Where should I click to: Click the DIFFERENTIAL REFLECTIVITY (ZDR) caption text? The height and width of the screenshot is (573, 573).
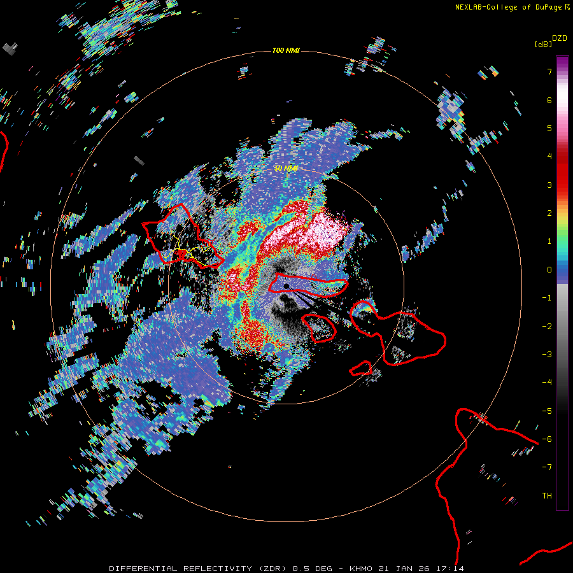point(199,569)
